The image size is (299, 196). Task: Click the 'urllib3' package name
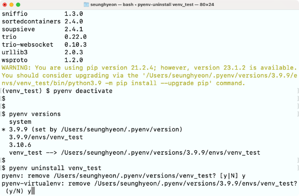pyautogui.click(x=14, y=52)
